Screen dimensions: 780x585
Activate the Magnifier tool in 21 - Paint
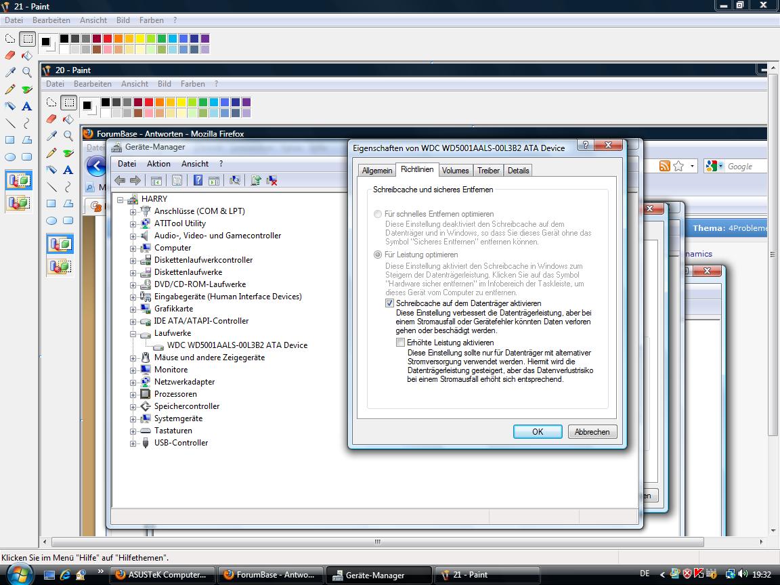(x=27, y=72)
